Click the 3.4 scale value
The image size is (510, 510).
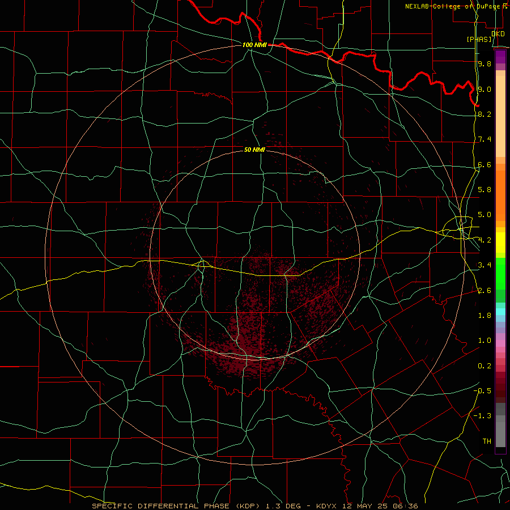484,265
